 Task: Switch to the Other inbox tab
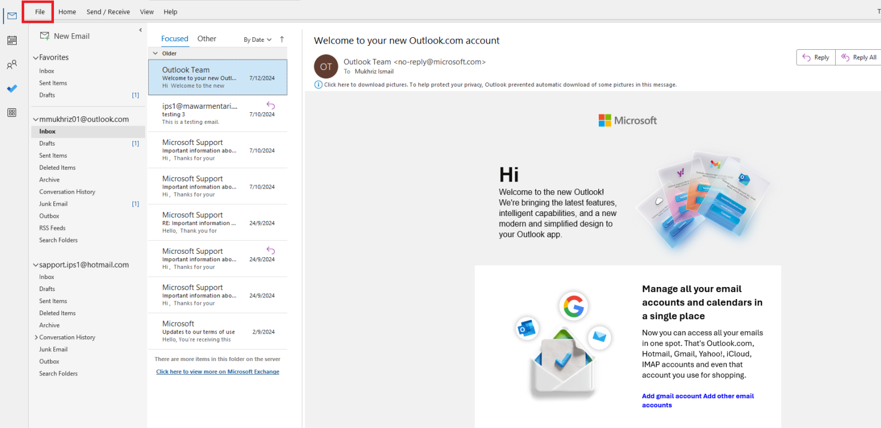(206, 38)
